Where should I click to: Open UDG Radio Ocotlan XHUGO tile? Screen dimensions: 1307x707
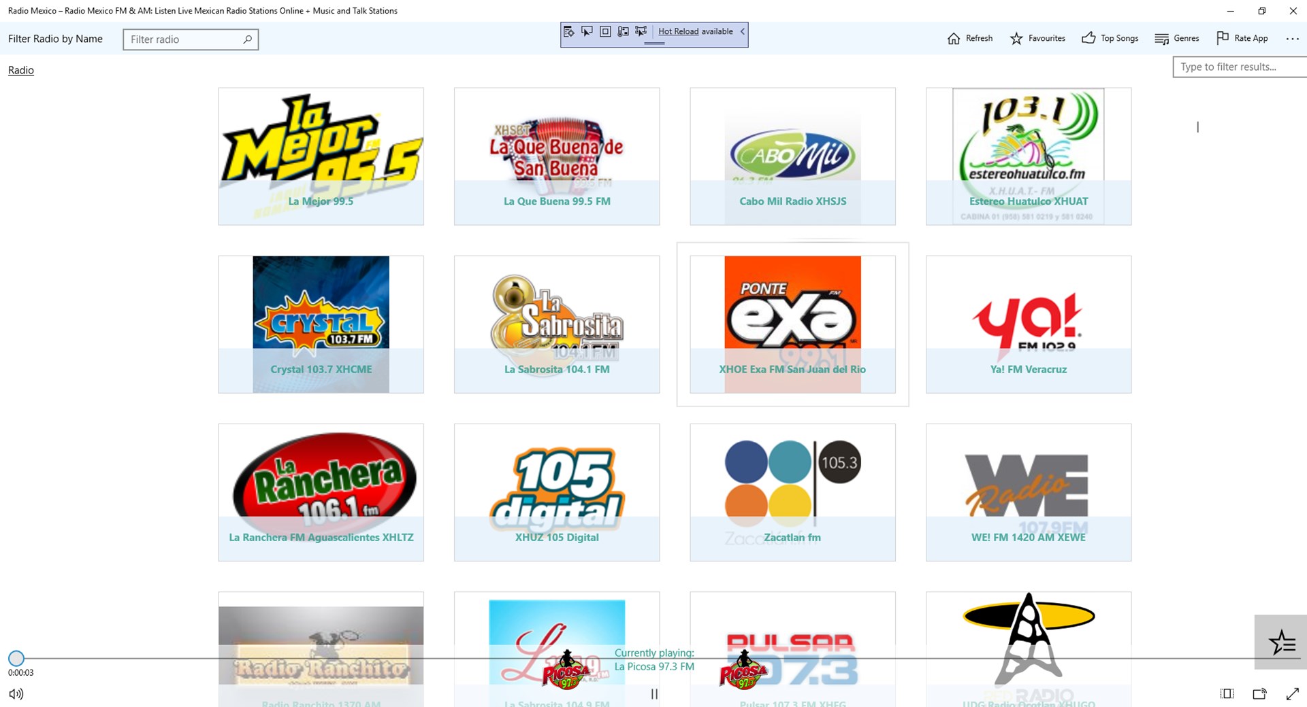(x=1029, y=649)
